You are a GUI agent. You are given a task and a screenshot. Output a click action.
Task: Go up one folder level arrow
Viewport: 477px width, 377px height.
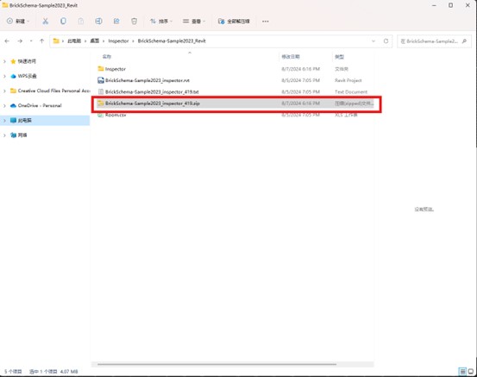click(x=41, y=41)
